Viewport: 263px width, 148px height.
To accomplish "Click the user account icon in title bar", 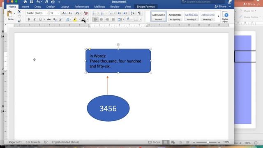I will pos(229,2).
